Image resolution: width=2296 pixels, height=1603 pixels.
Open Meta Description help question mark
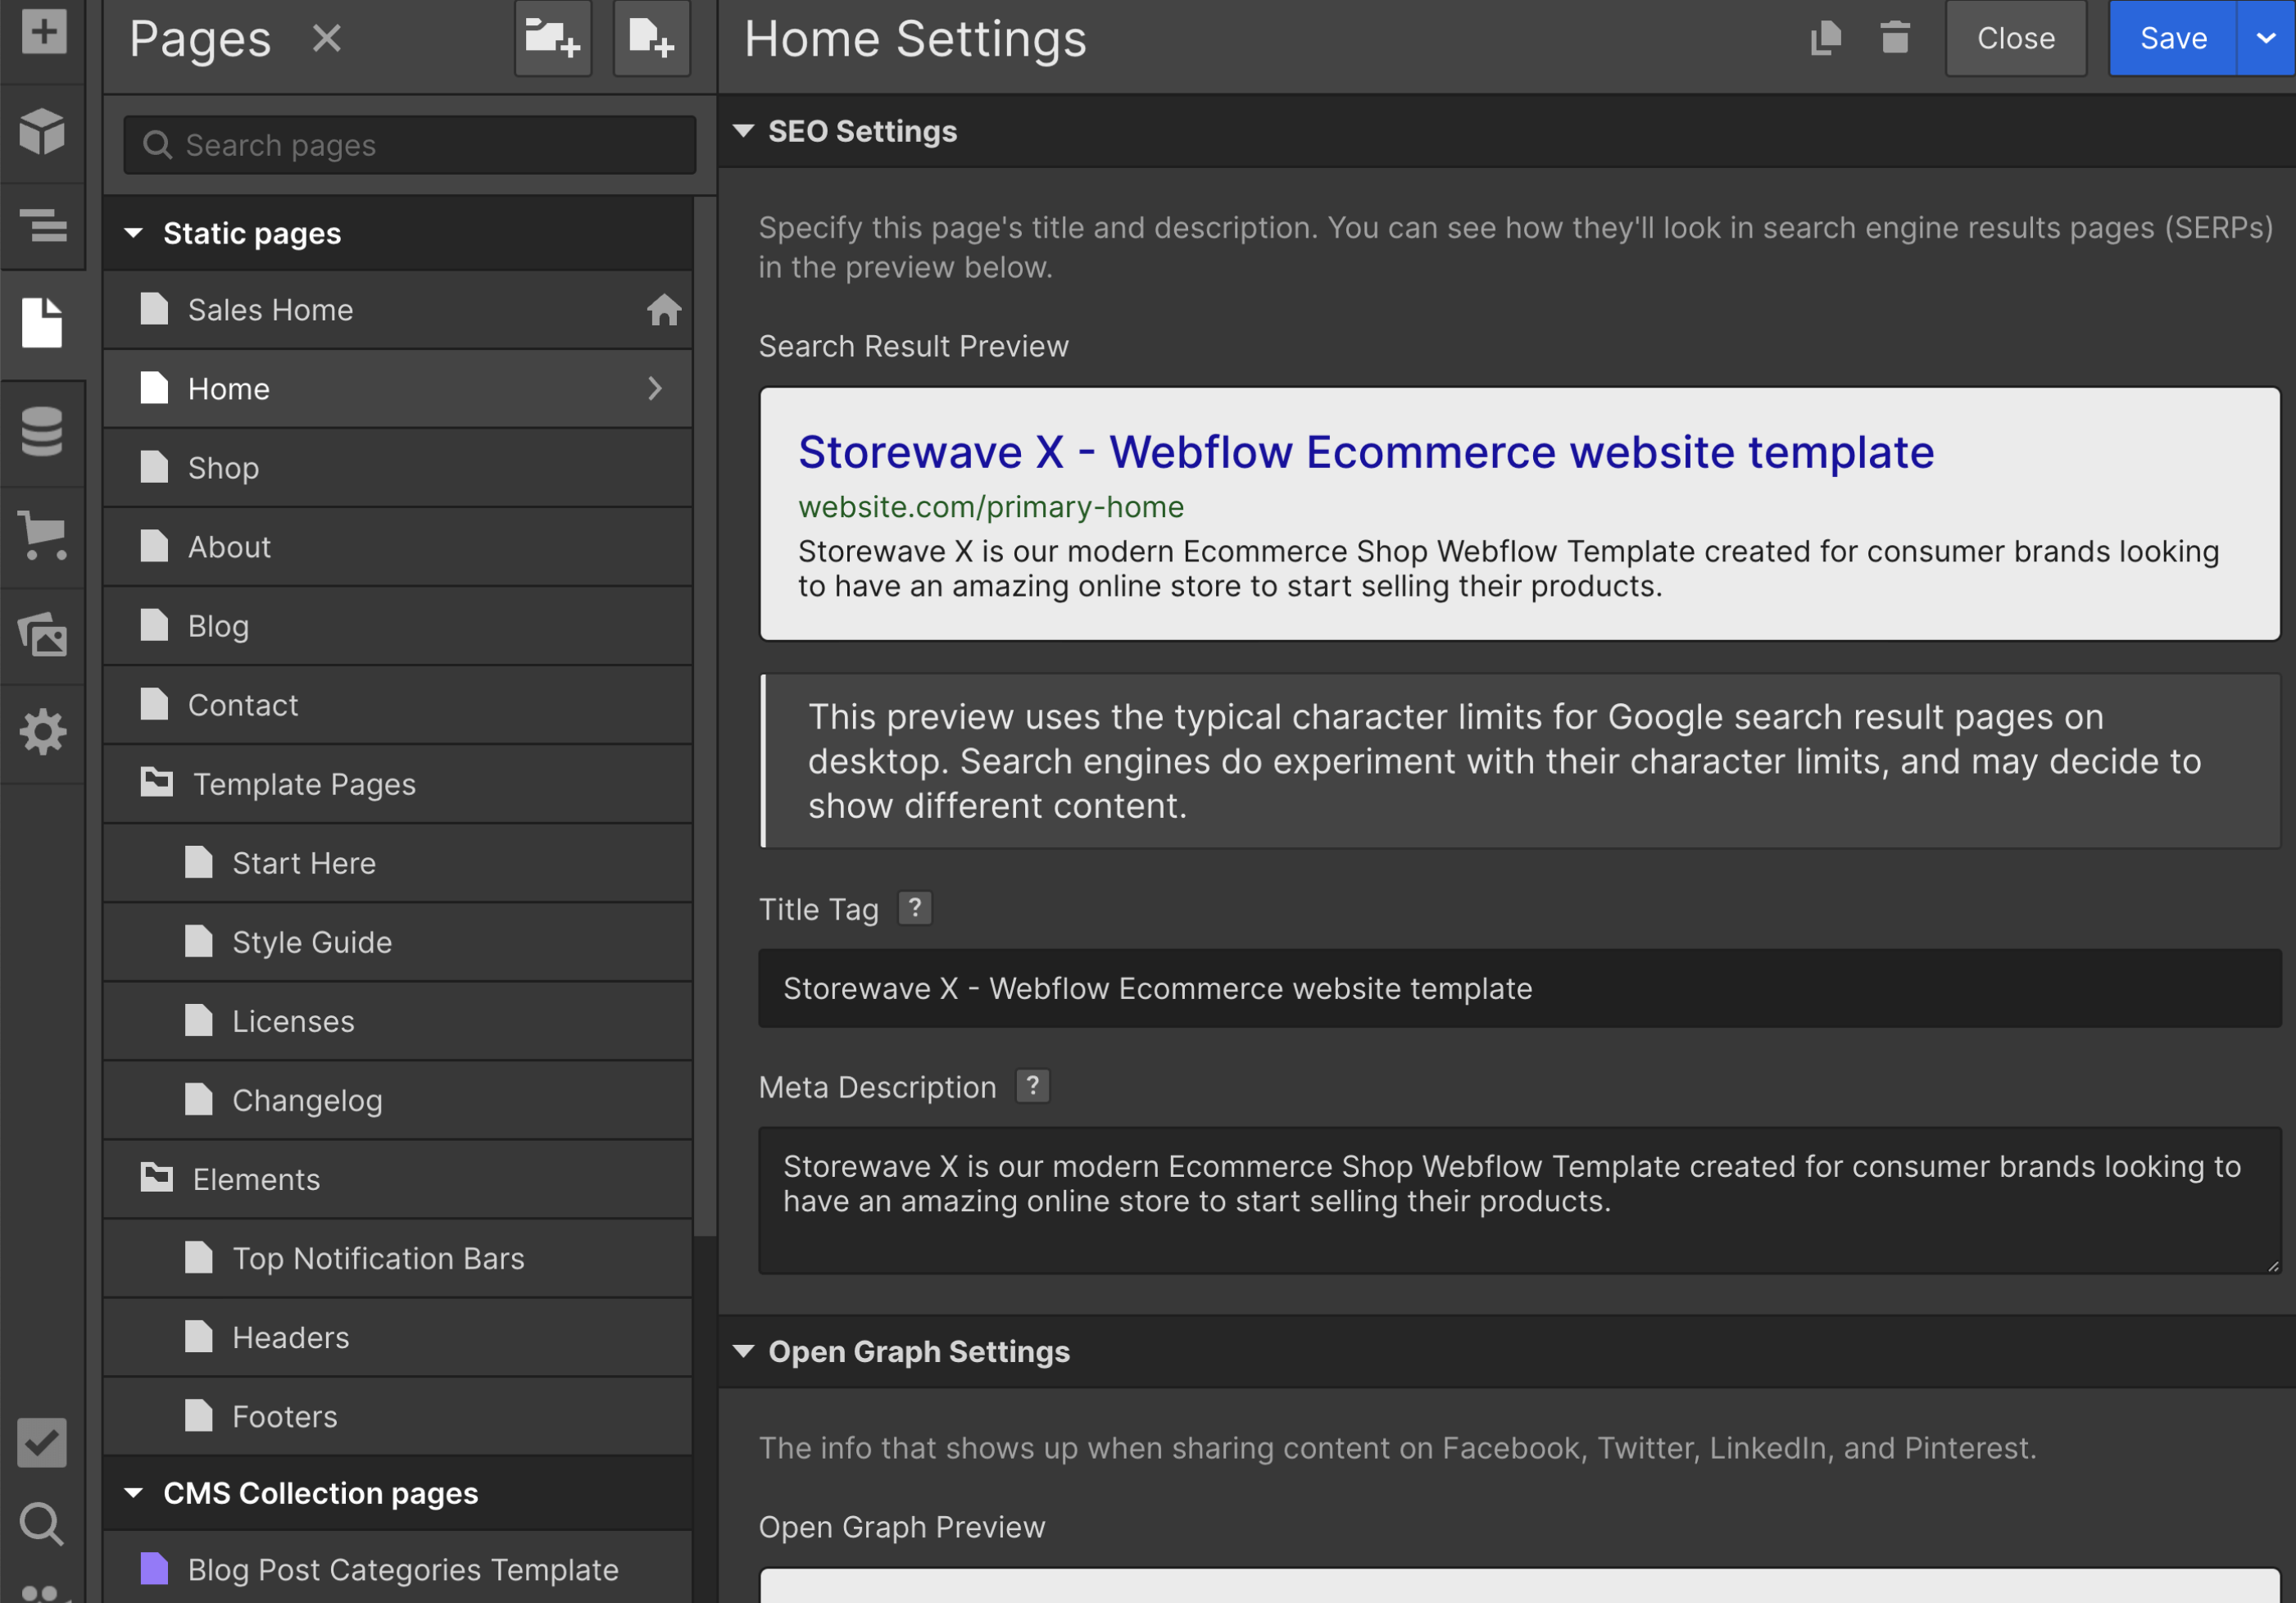pos(1032,1086)
